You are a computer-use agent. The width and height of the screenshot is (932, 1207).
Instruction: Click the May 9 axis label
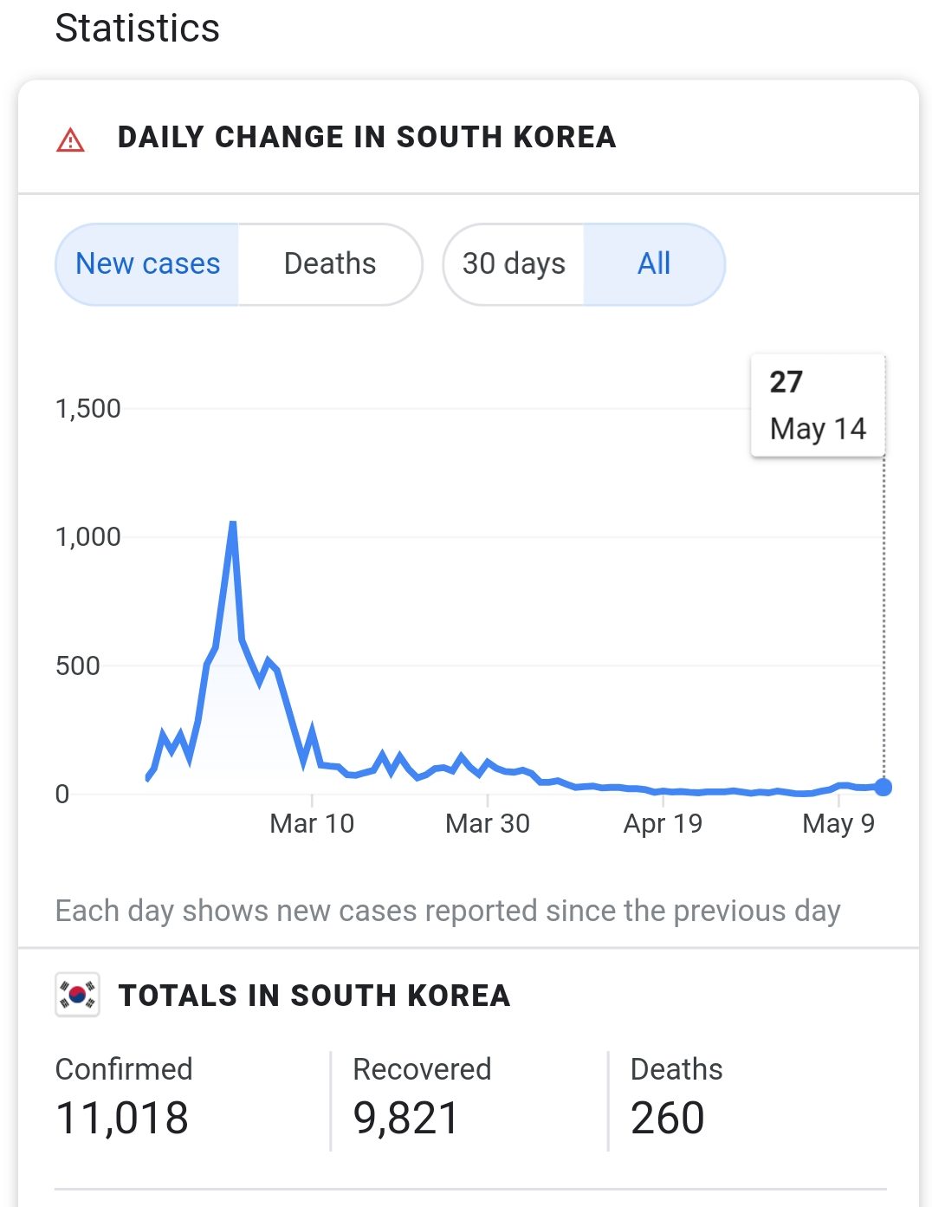coord(838,823)
